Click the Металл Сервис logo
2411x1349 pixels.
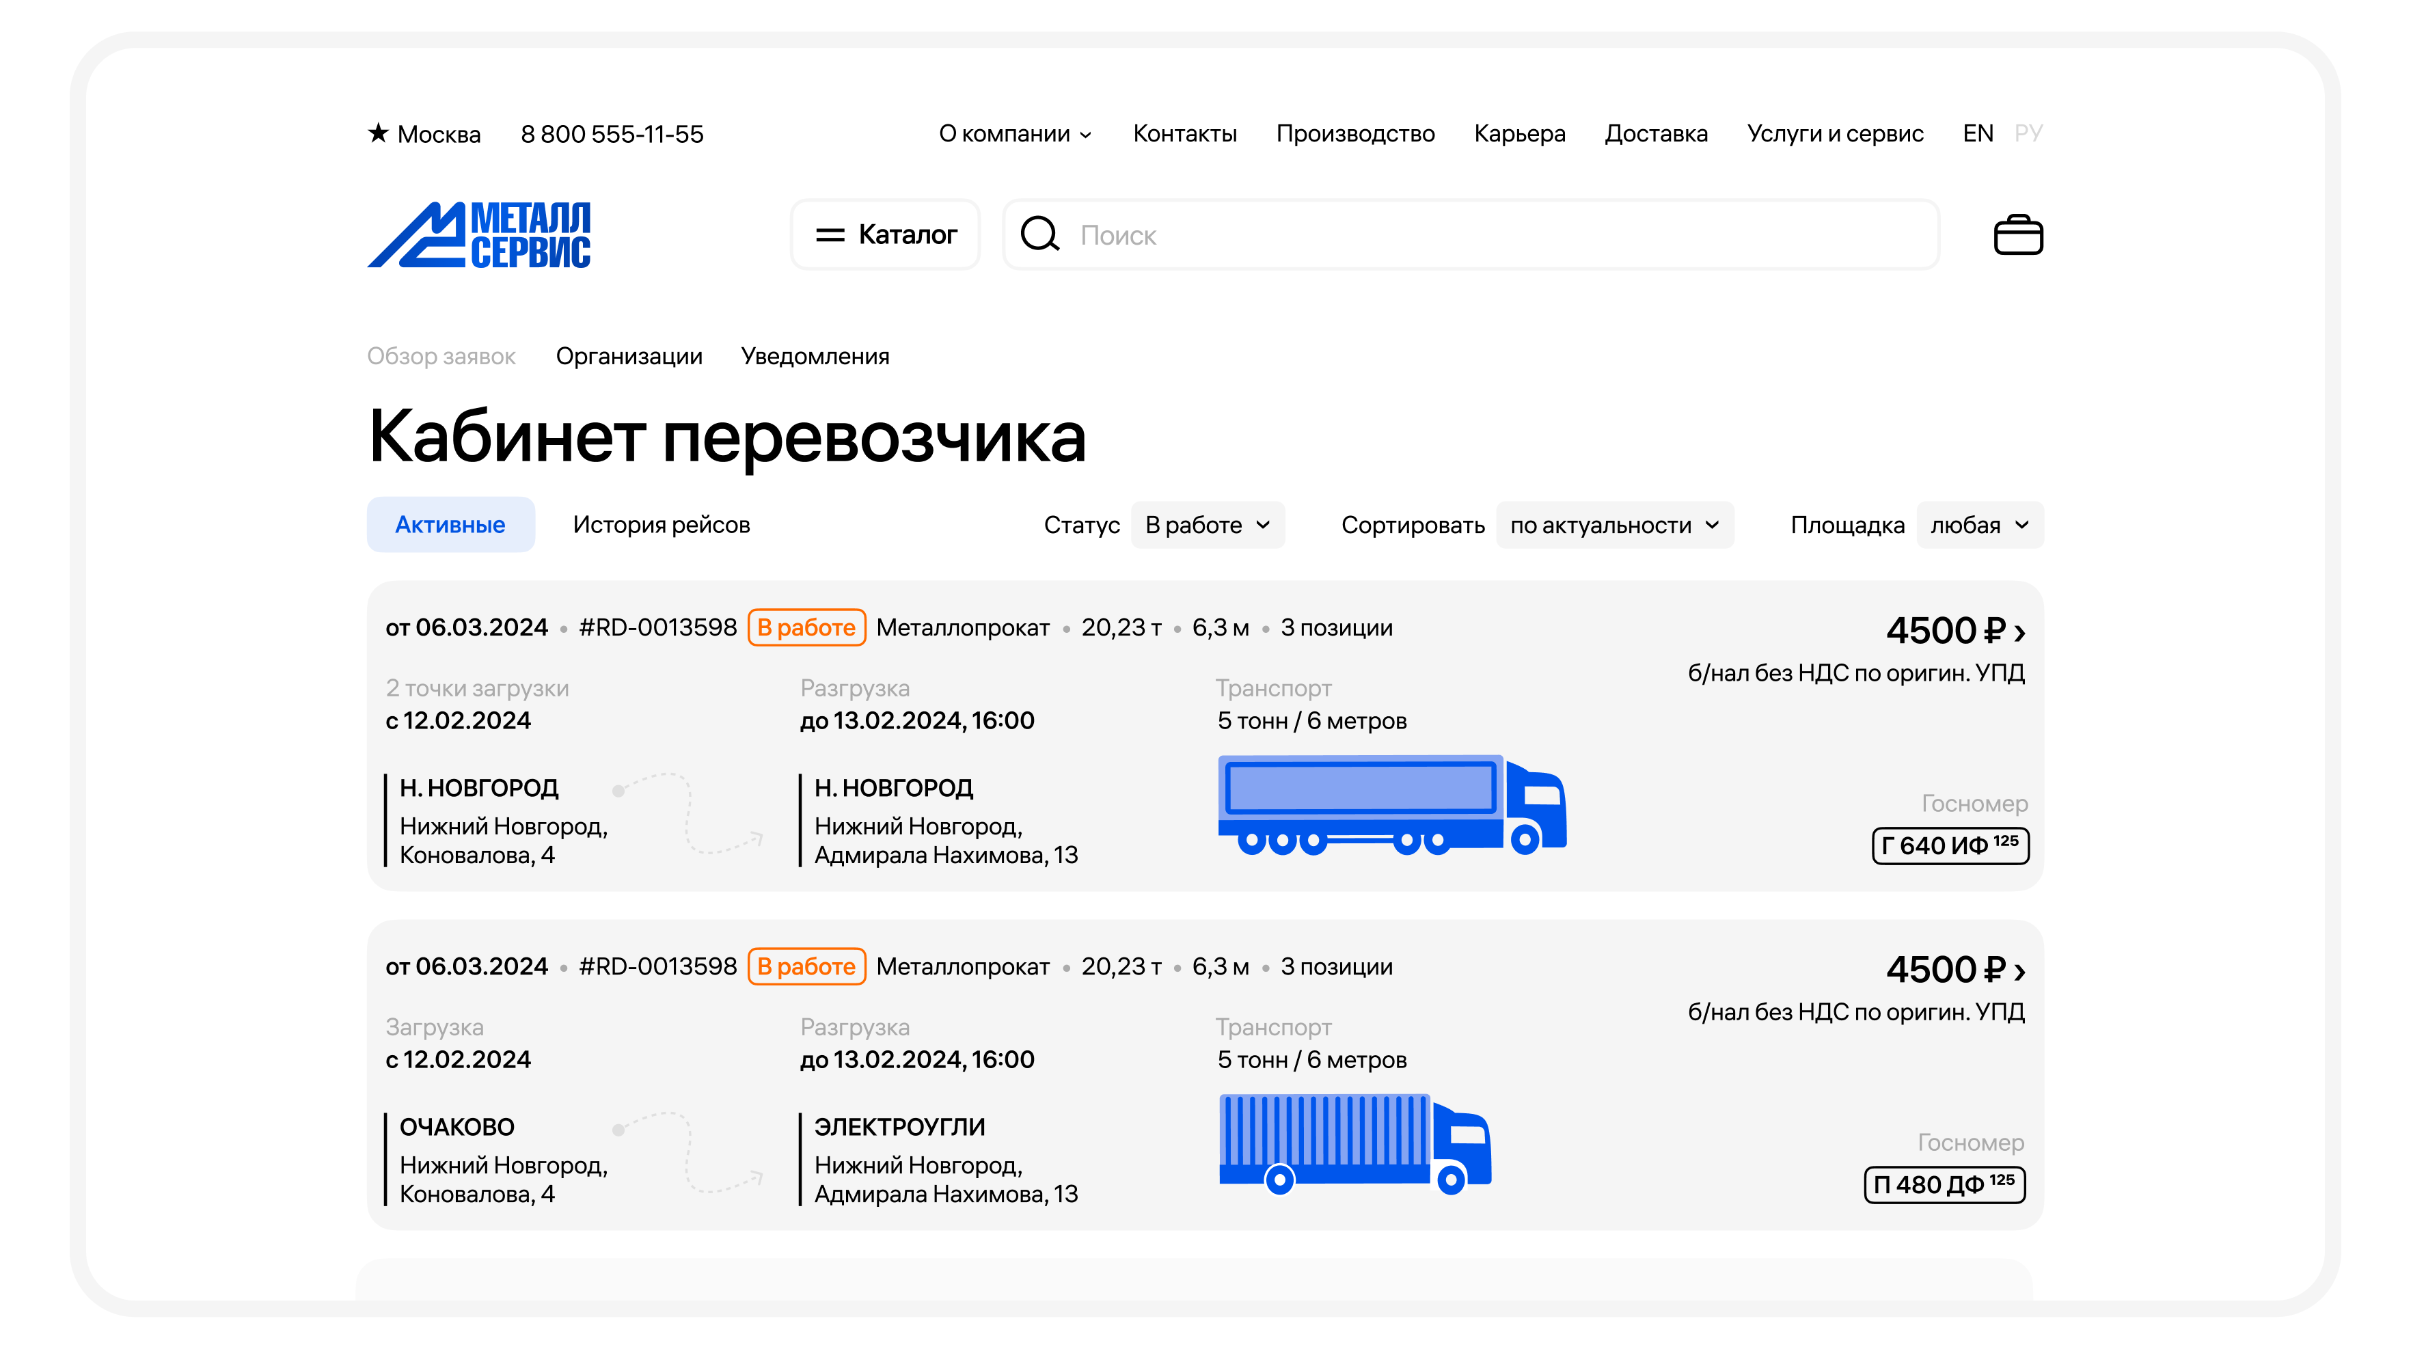[x=479, y=235]
